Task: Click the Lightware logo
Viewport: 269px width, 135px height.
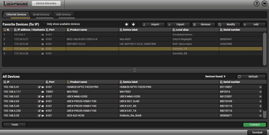Action: [16, 4]
